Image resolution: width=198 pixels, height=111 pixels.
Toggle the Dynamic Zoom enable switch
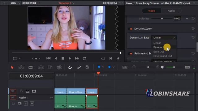tap(130, 29)
